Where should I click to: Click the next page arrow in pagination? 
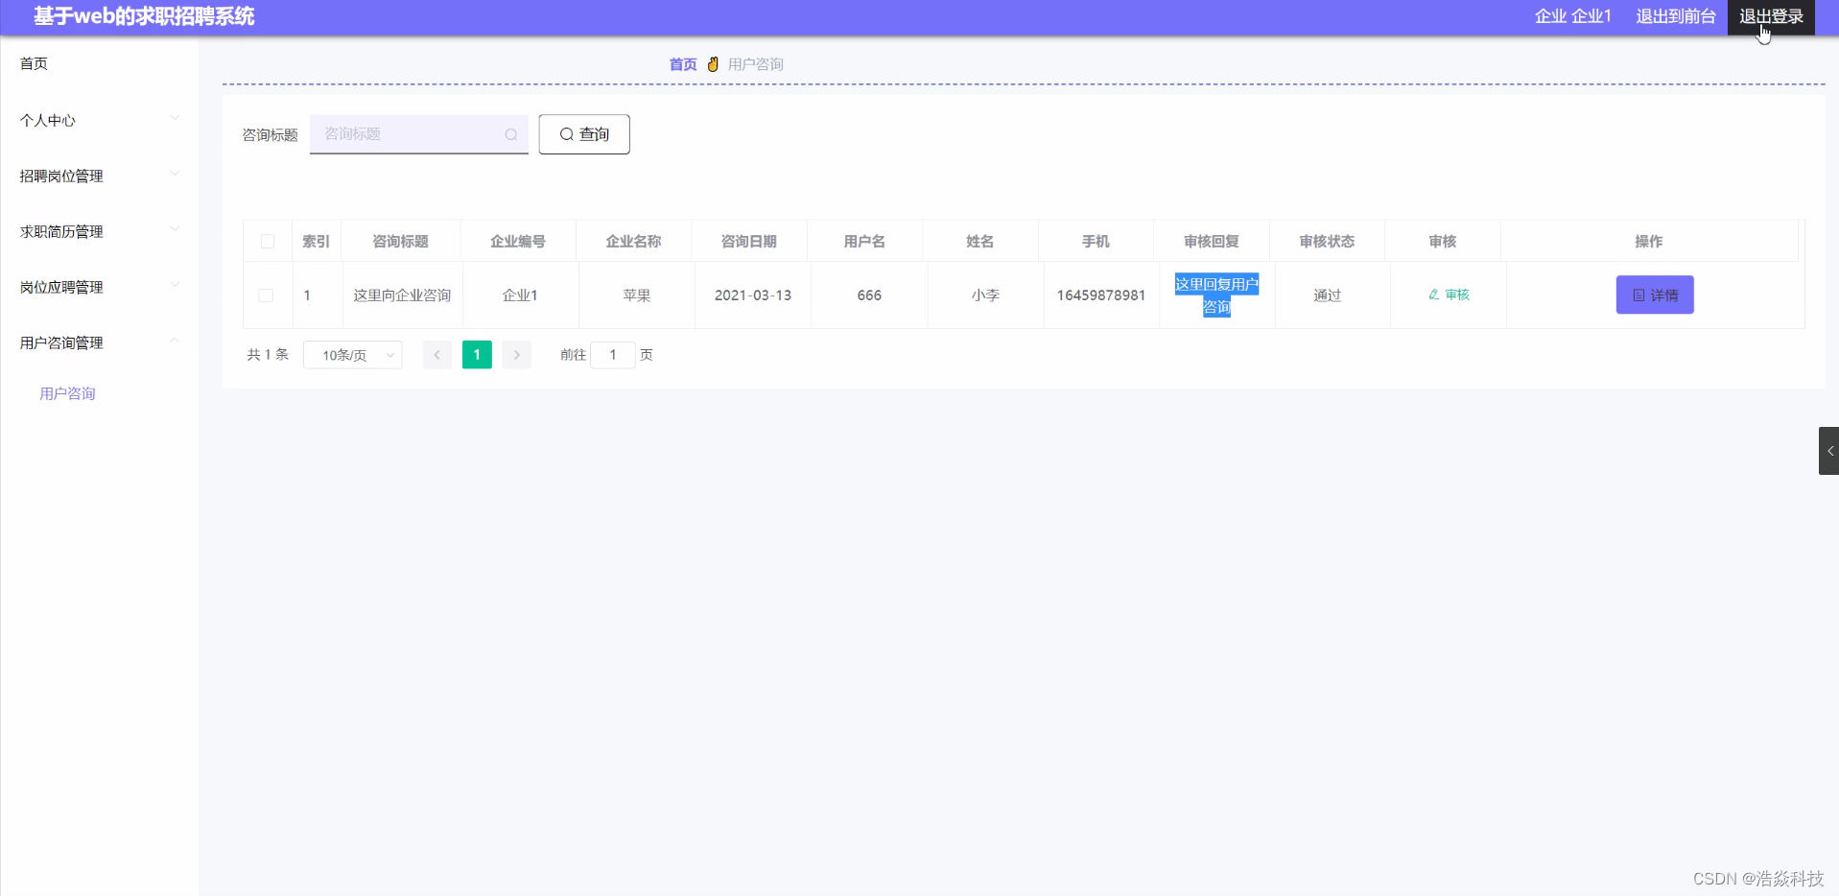coord(517,354)
